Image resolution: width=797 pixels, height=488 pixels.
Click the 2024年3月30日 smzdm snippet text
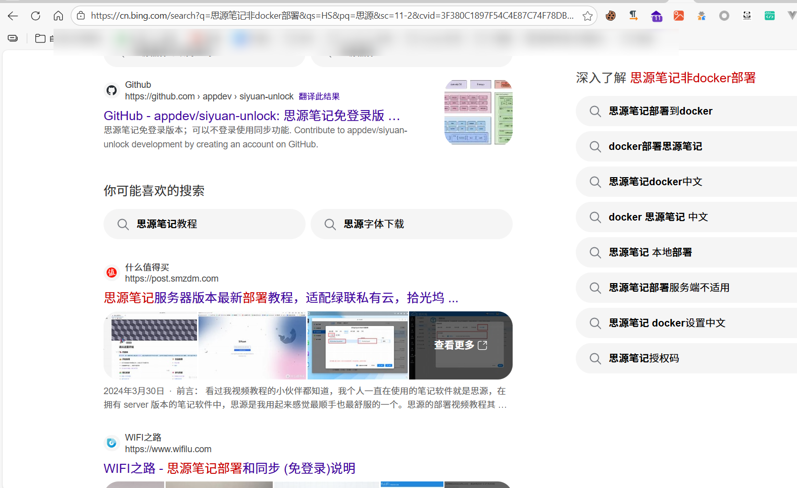click(x=305, y=398)
